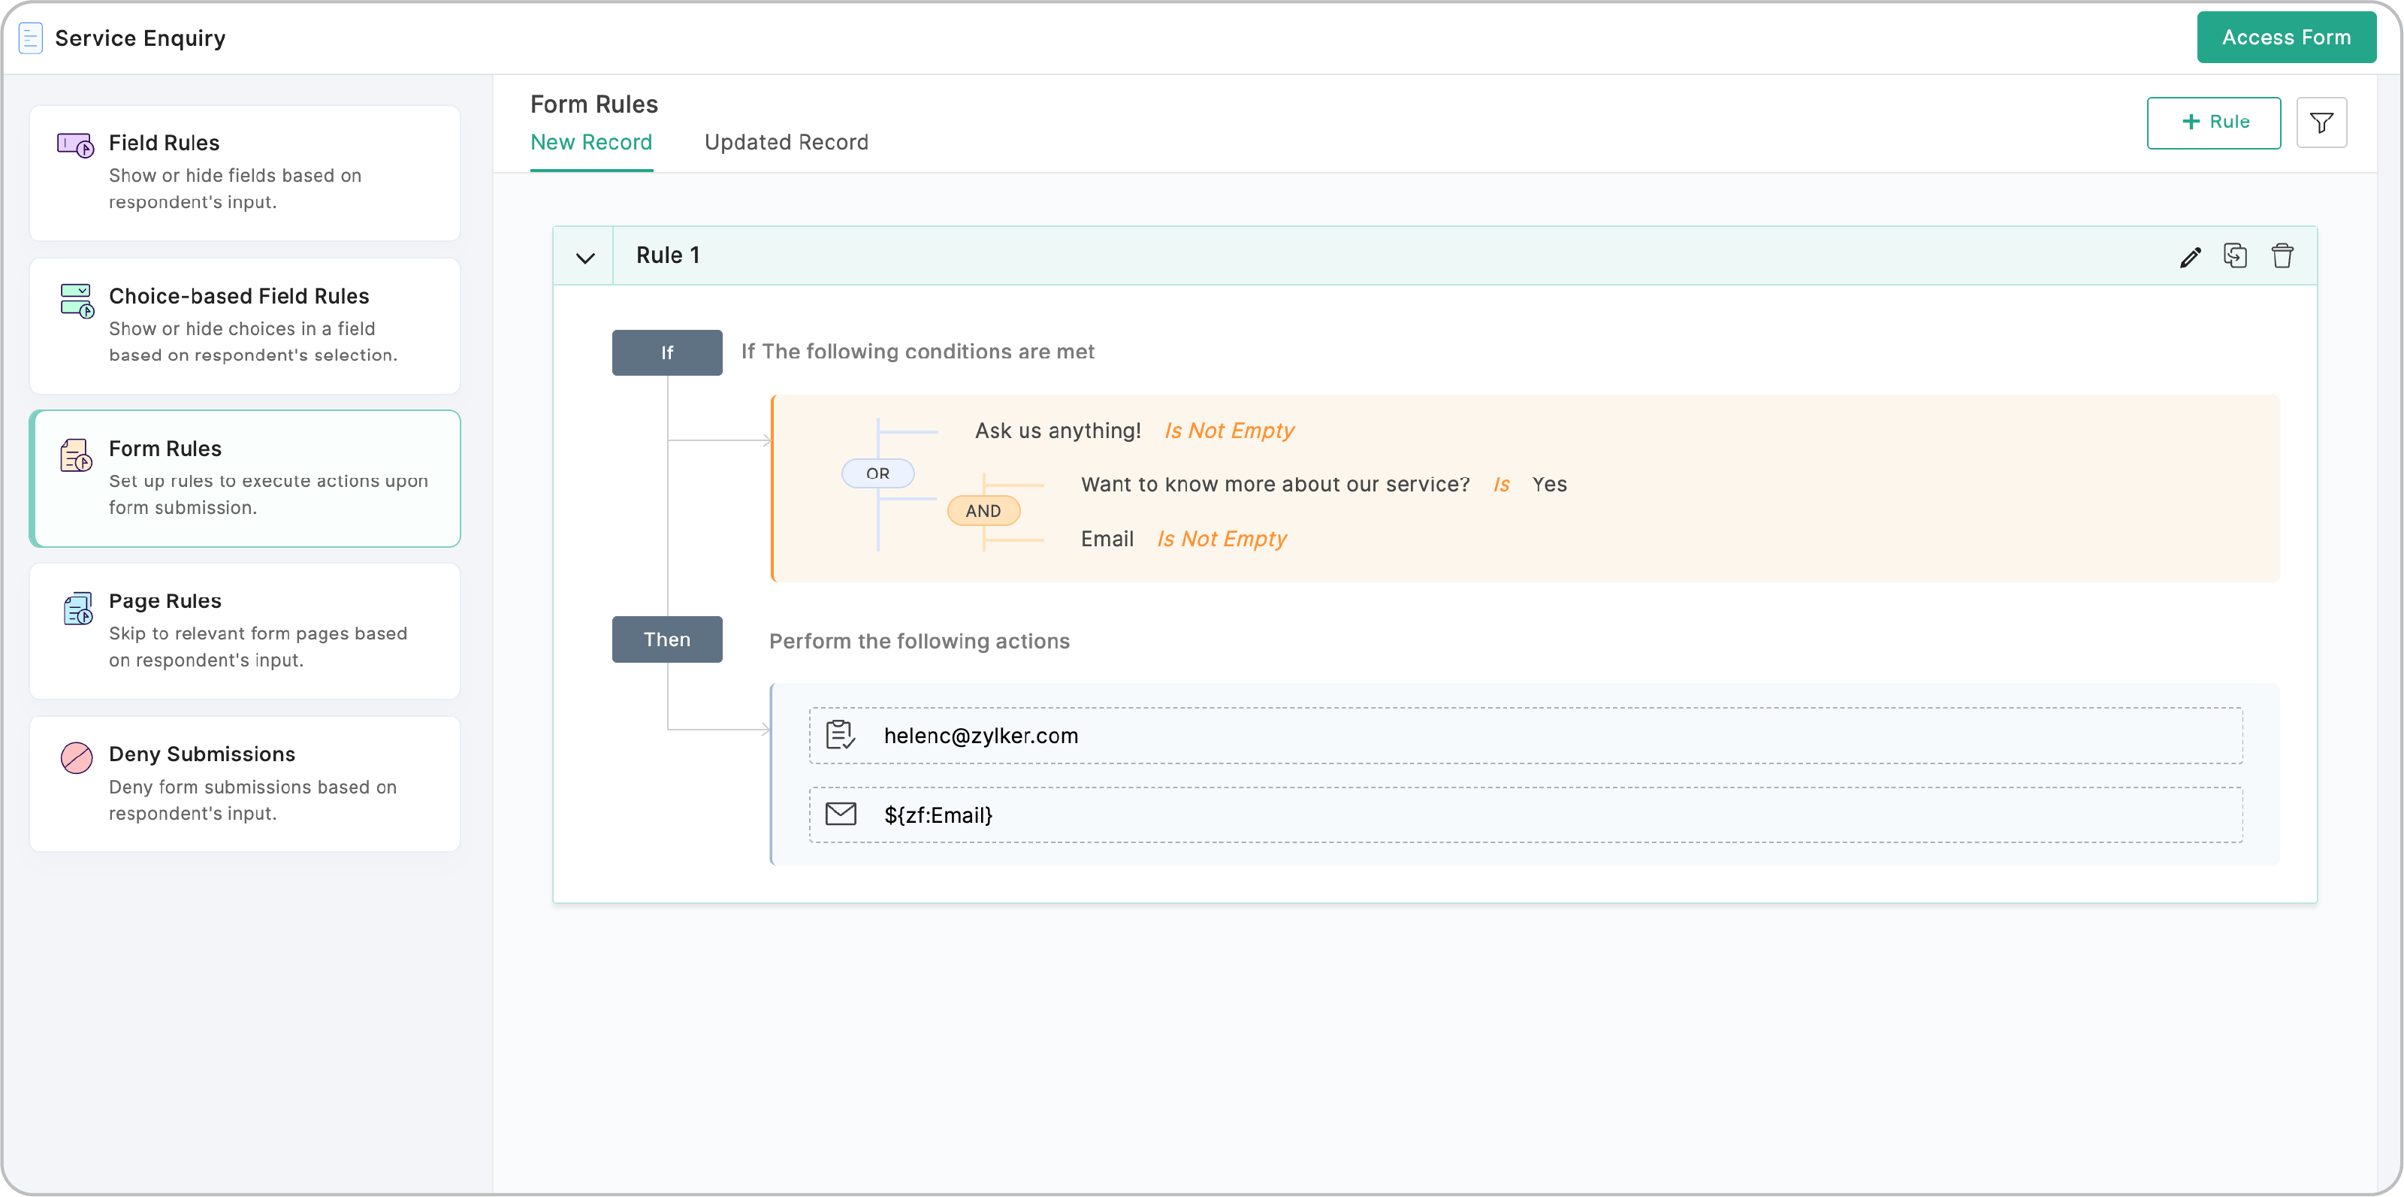Click the Deny Submissions prohibited icon
The width and height of the screenshot is (2404, 1197).
click(x=77, y=757)
